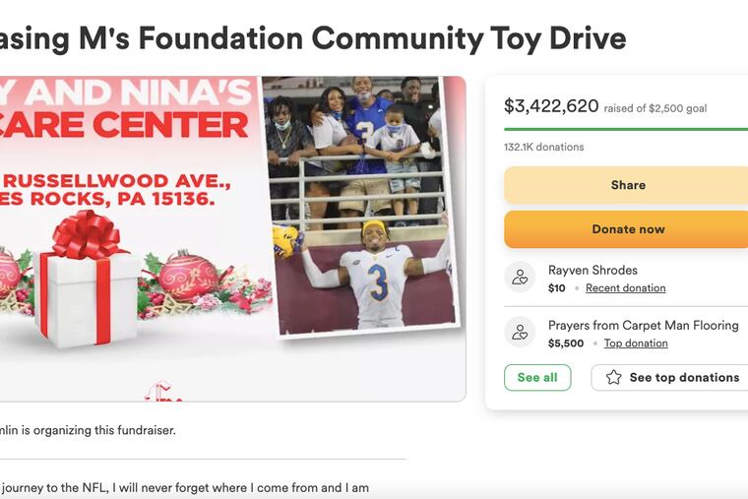Follow the Recent donation link
This screenshot has width=748, height=499.
tap(625, 288)
